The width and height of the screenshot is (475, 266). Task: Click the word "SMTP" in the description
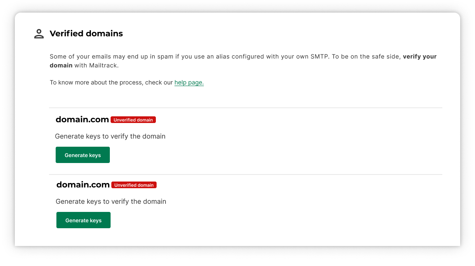pos(319,57)
